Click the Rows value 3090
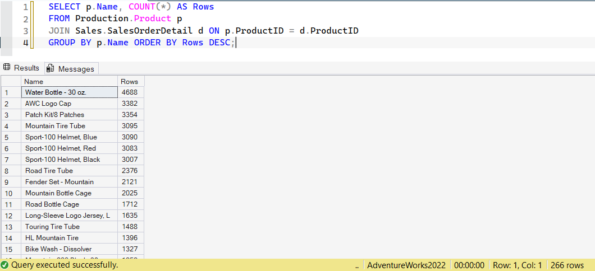This screenshot has height=271, width=595. [x=131, y=137]
